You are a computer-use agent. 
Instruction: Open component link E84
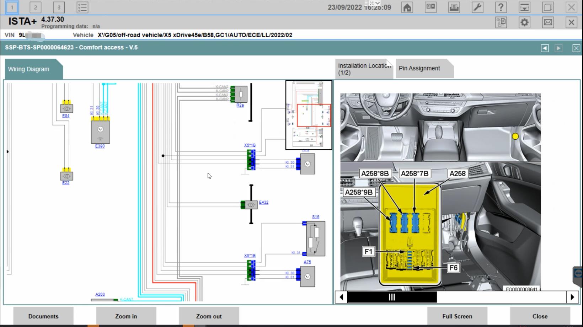tap(66, 116)
